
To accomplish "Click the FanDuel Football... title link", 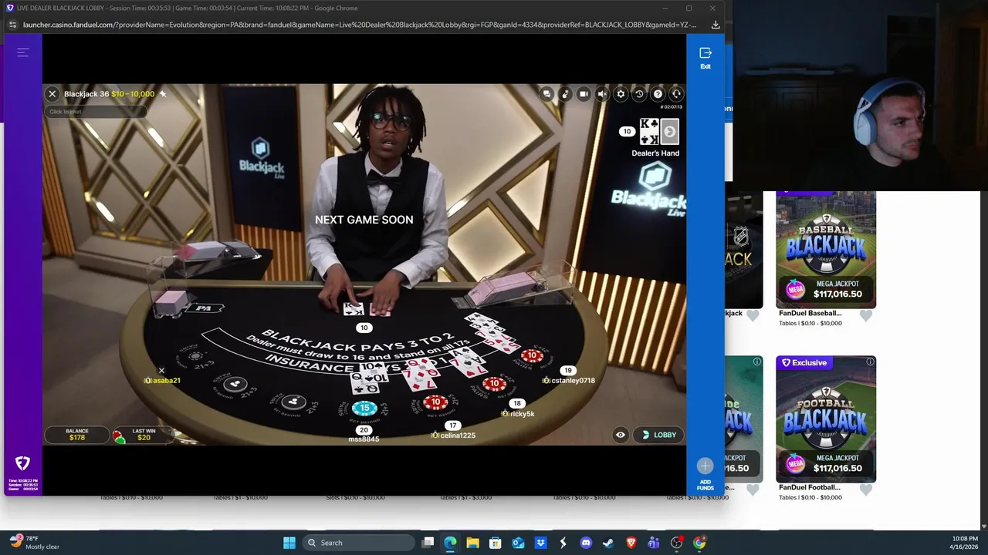I will coord(810,487).
